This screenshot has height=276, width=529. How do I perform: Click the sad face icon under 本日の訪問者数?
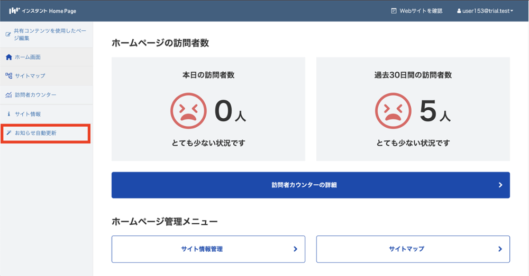coord(187,111)
